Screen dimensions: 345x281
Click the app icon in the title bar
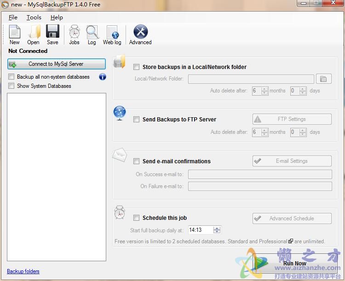(5, 5)
